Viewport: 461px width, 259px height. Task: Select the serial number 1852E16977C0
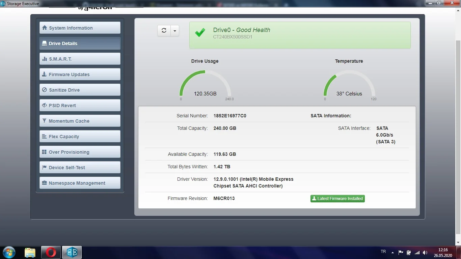tap(230, 116)
